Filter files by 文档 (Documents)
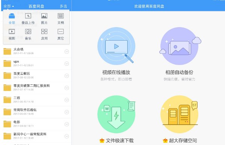The image size is (225, 145). pos(60,16)
